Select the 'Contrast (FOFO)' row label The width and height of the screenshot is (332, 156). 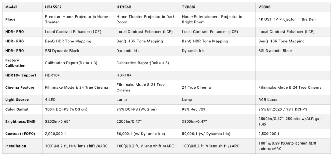pos(20,134)
